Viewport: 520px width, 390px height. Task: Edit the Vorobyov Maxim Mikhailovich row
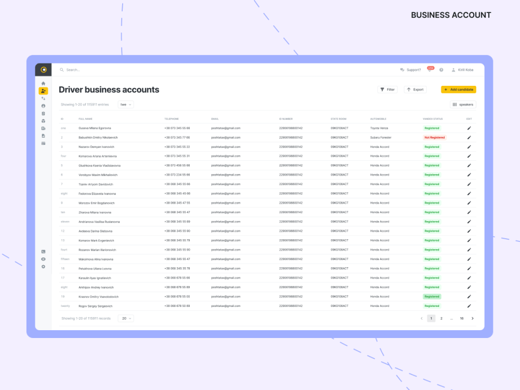[469, 175]
